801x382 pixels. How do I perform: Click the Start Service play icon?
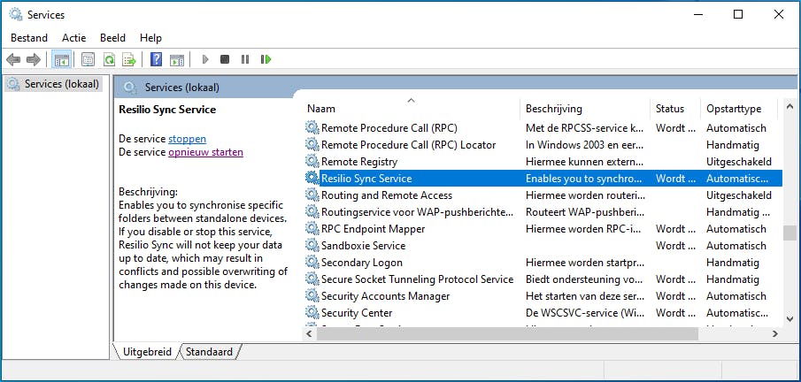click(x=204, y=60)
